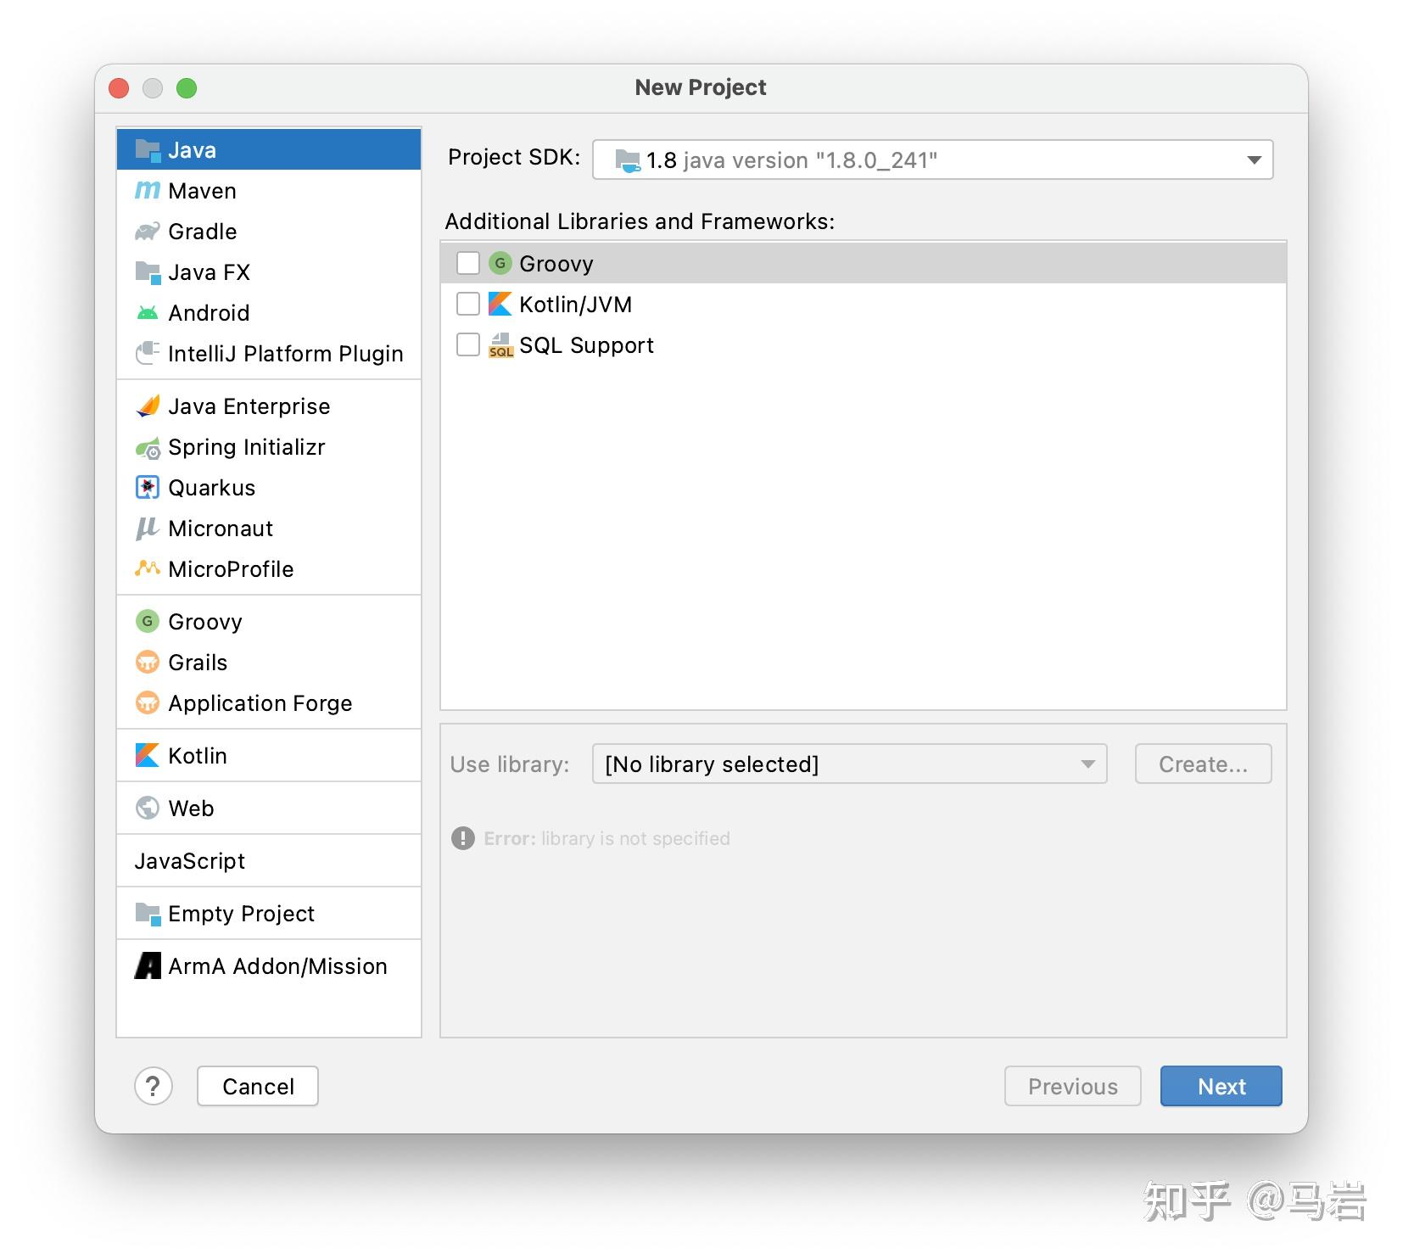Viewport: 1403px width, 1259px height.
Task: Select the Maven project type icon
Action: [147, 190]
